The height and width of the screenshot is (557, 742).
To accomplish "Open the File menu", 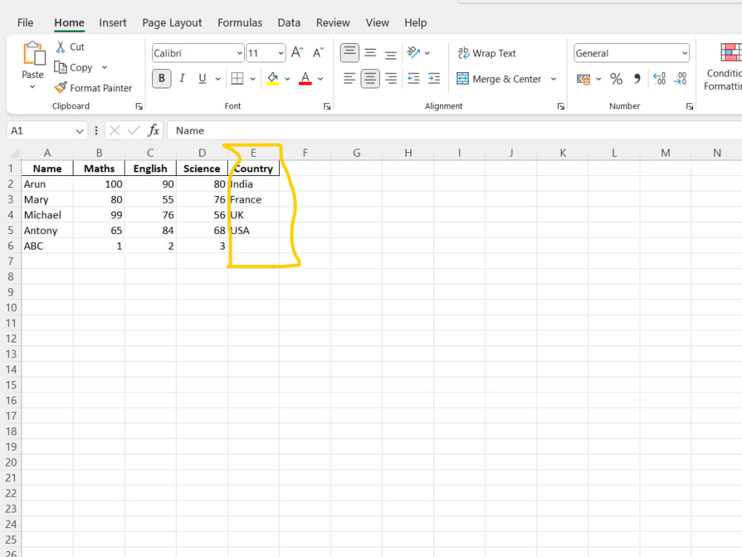I will coord(25,23).
